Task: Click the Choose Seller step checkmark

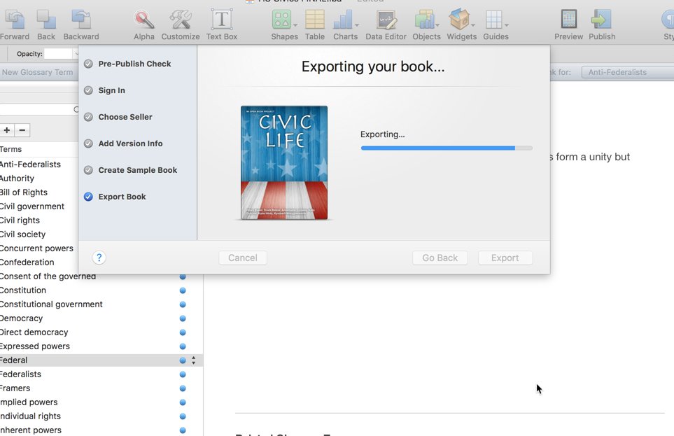Action: (x=88, y=117)
